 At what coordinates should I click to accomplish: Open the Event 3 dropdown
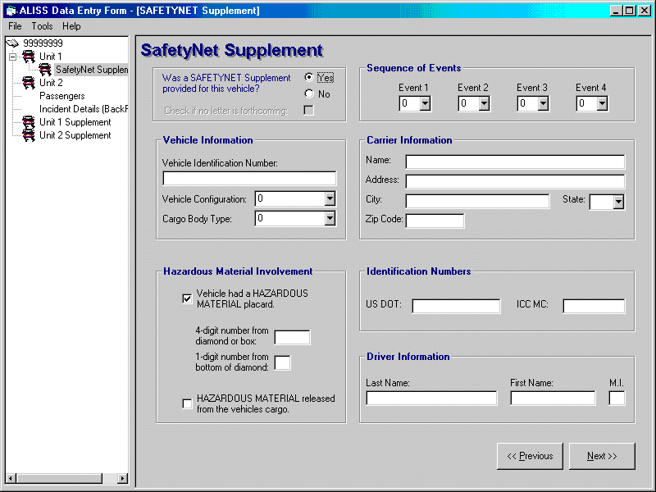click(543, 103)
